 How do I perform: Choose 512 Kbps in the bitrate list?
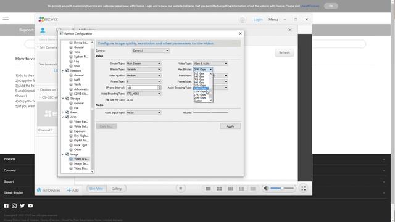click(x=201, y=73)
